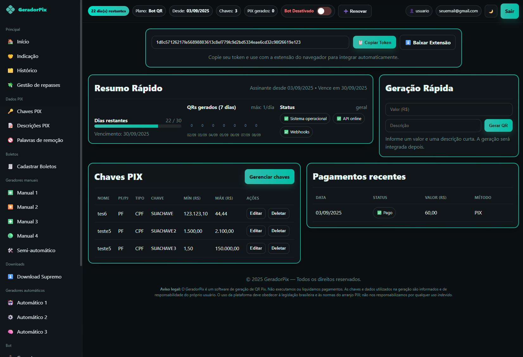The width and height of the screenshot is (523, 357).
Task: Click the Webhooks status checkbox
Action: [286, 132]
